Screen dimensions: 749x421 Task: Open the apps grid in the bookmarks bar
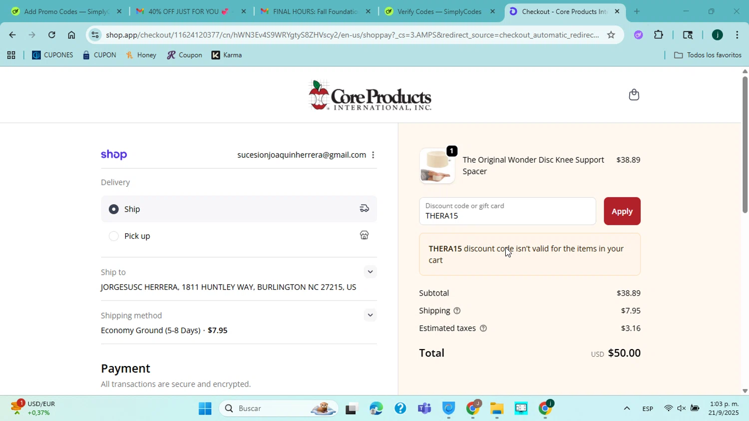coord(11,55)
